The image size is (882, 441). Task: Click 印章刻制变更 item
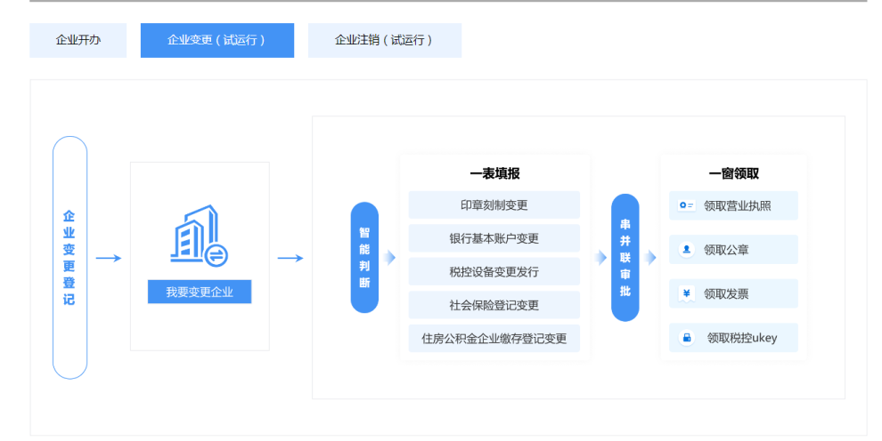[494, 205]
